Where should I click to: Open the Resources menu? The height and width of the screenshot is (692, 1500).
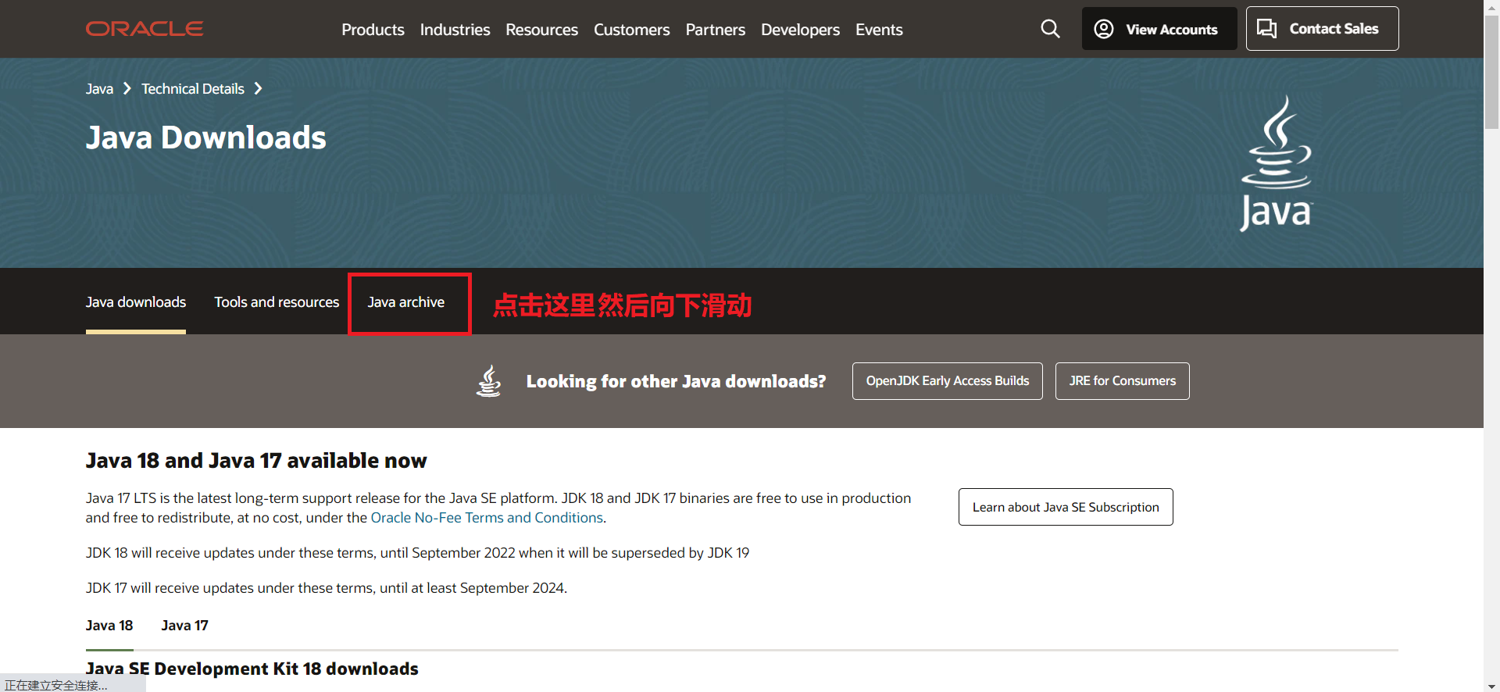click(x=541, y=30)
